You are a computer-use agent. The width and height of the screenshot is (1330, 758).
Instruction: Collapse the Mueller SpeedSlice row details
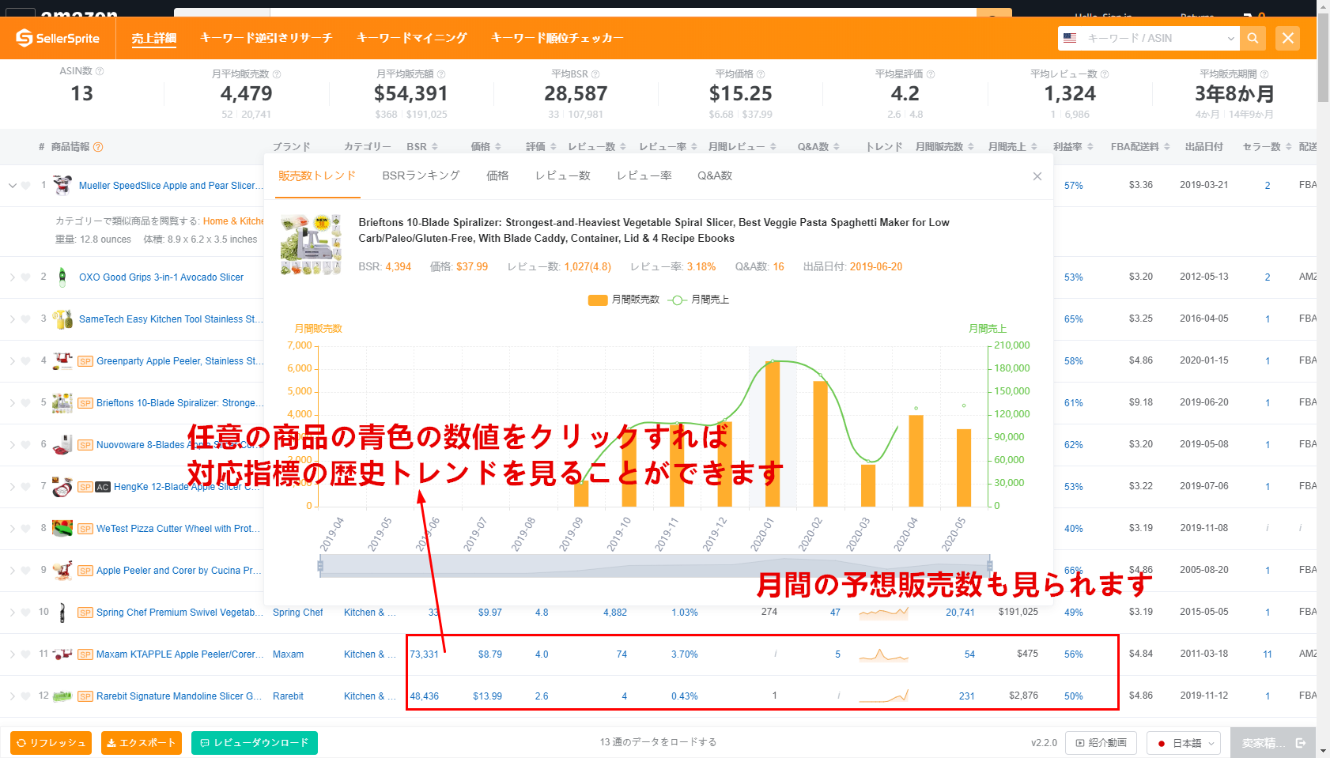point(12,186)
